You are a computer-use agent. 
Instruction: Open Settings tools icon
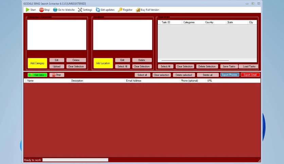(x=80, y=10)
